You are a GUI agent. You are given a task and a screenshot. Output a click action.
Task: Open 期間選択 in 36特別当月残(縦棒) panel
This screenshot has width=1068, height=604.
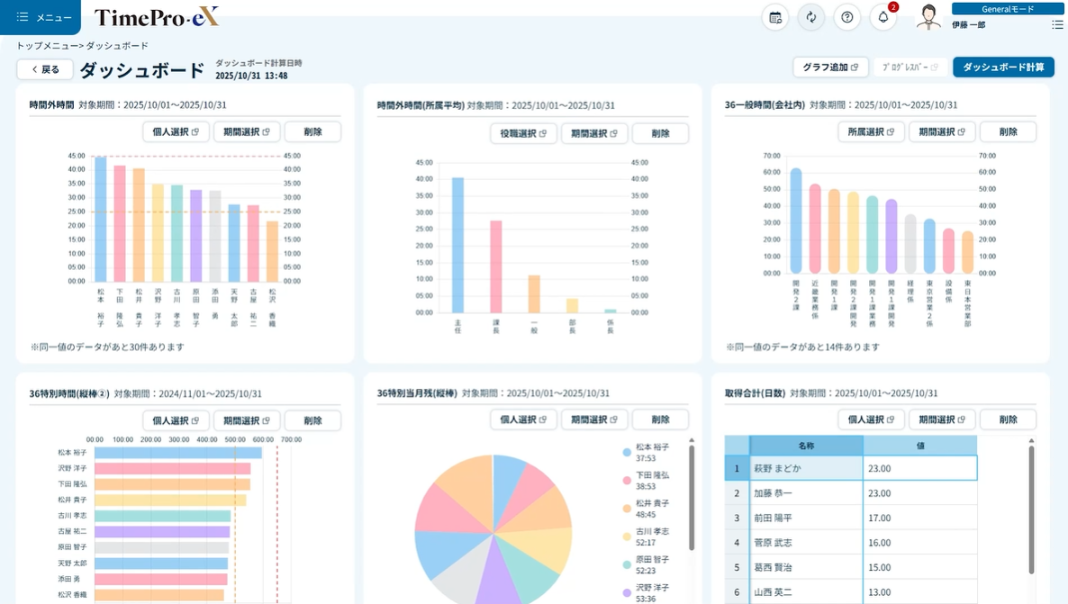tap(593, 419)
